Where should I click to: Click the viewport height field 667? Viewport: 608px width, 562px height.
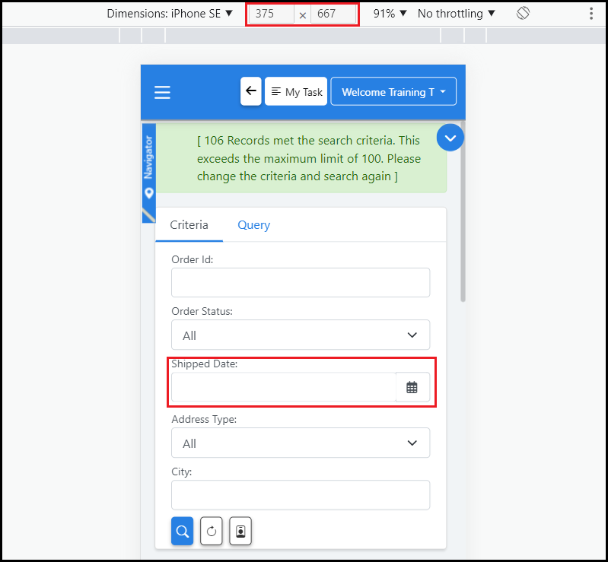pyautogui.click(x=333, y=14)
